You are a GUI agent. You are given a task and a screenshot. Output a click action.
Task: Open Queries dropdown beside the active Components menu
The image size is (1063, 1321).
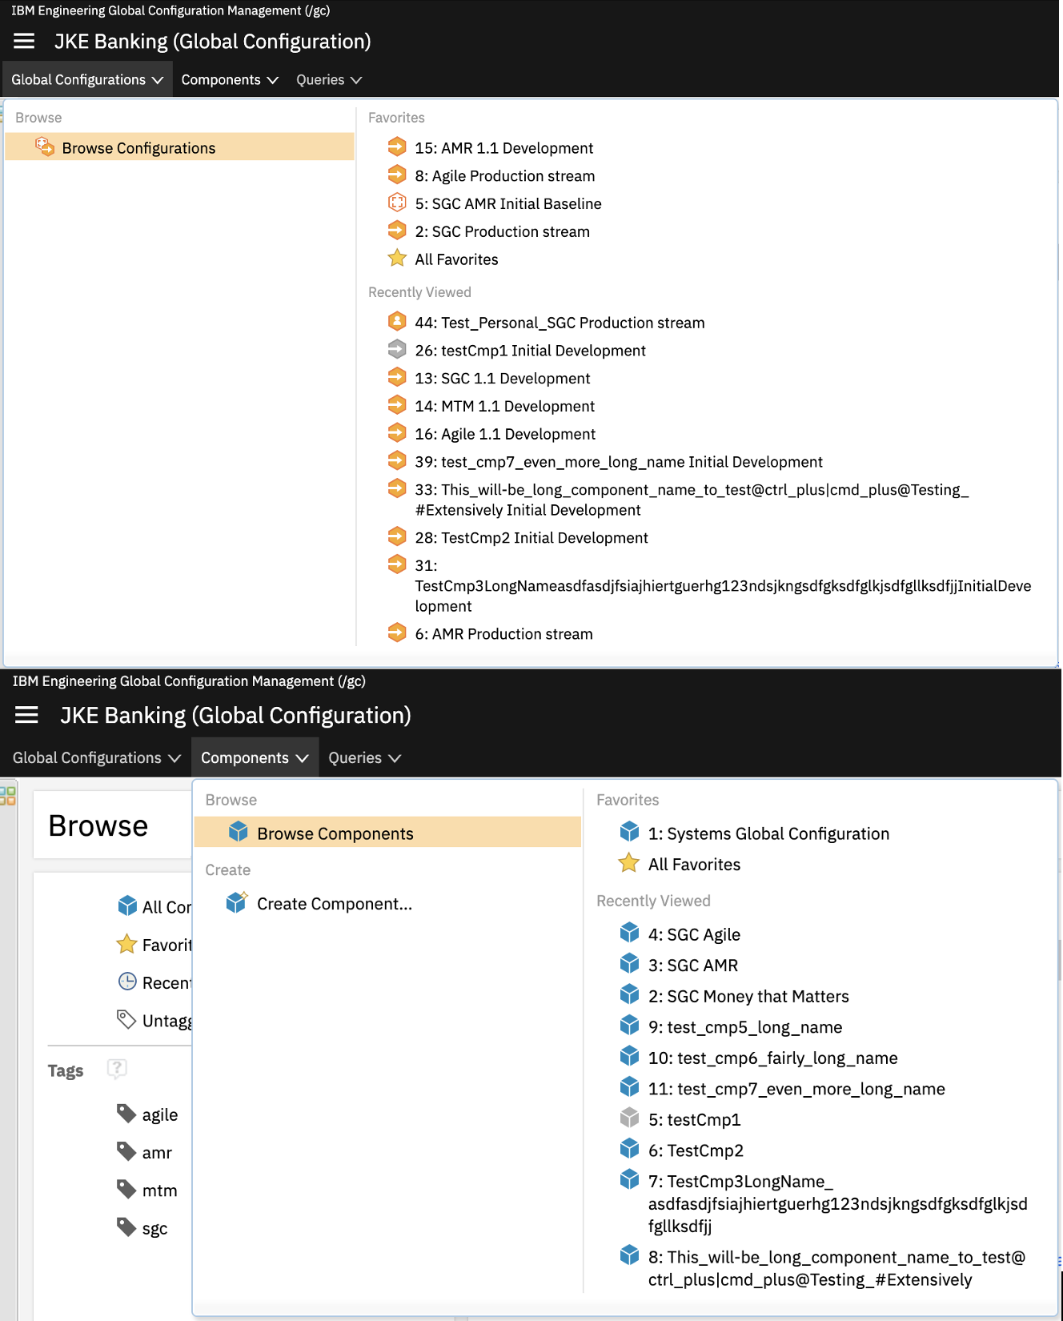click(x=364, y=757)
